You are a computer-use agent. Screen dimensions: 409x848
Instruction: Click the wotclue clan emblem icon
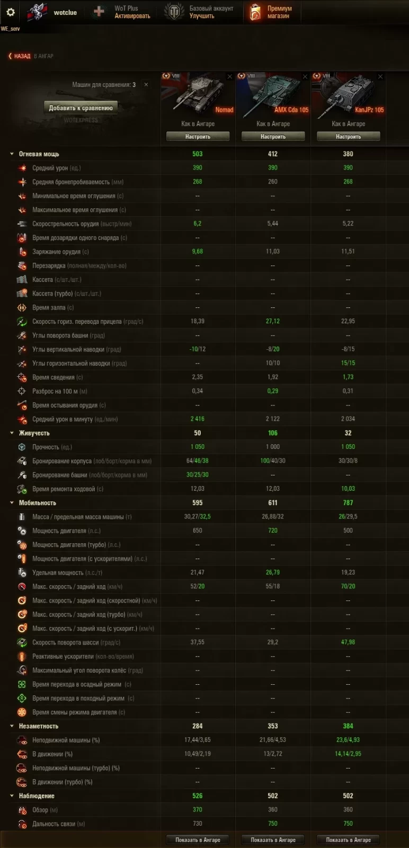click(x=37, y=12)
